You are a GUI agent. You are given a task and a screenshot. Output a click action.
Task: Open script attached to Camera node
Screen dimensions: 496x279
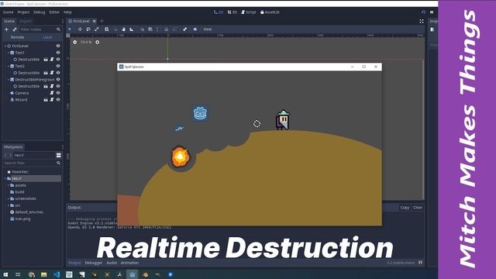[52, 93]
